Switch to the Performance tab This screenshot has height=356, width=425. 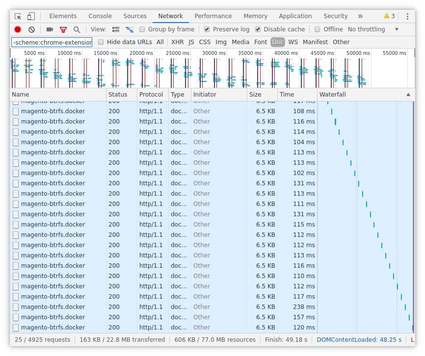[x=213, y=16]
